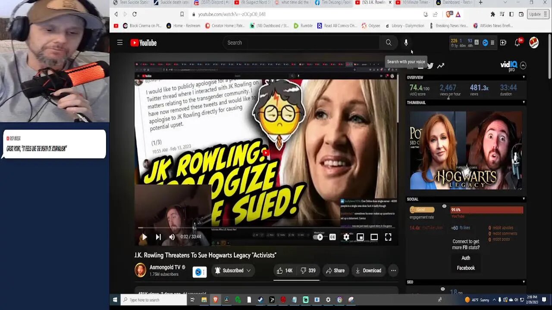
Task: Open the account avatar menu
Action: [534, 43]
